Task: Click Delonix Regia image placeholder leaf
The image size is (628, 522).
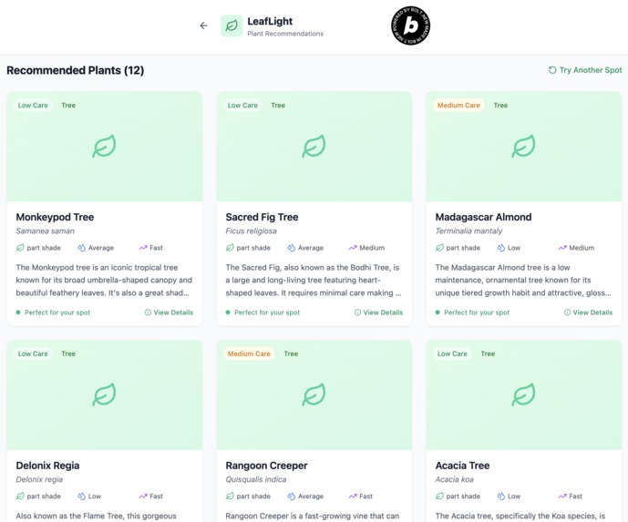Action: (x=104, y=394)
